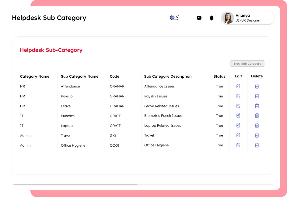
Task: Edit the Laptop sub category
Action: click(x=238, y=125)
